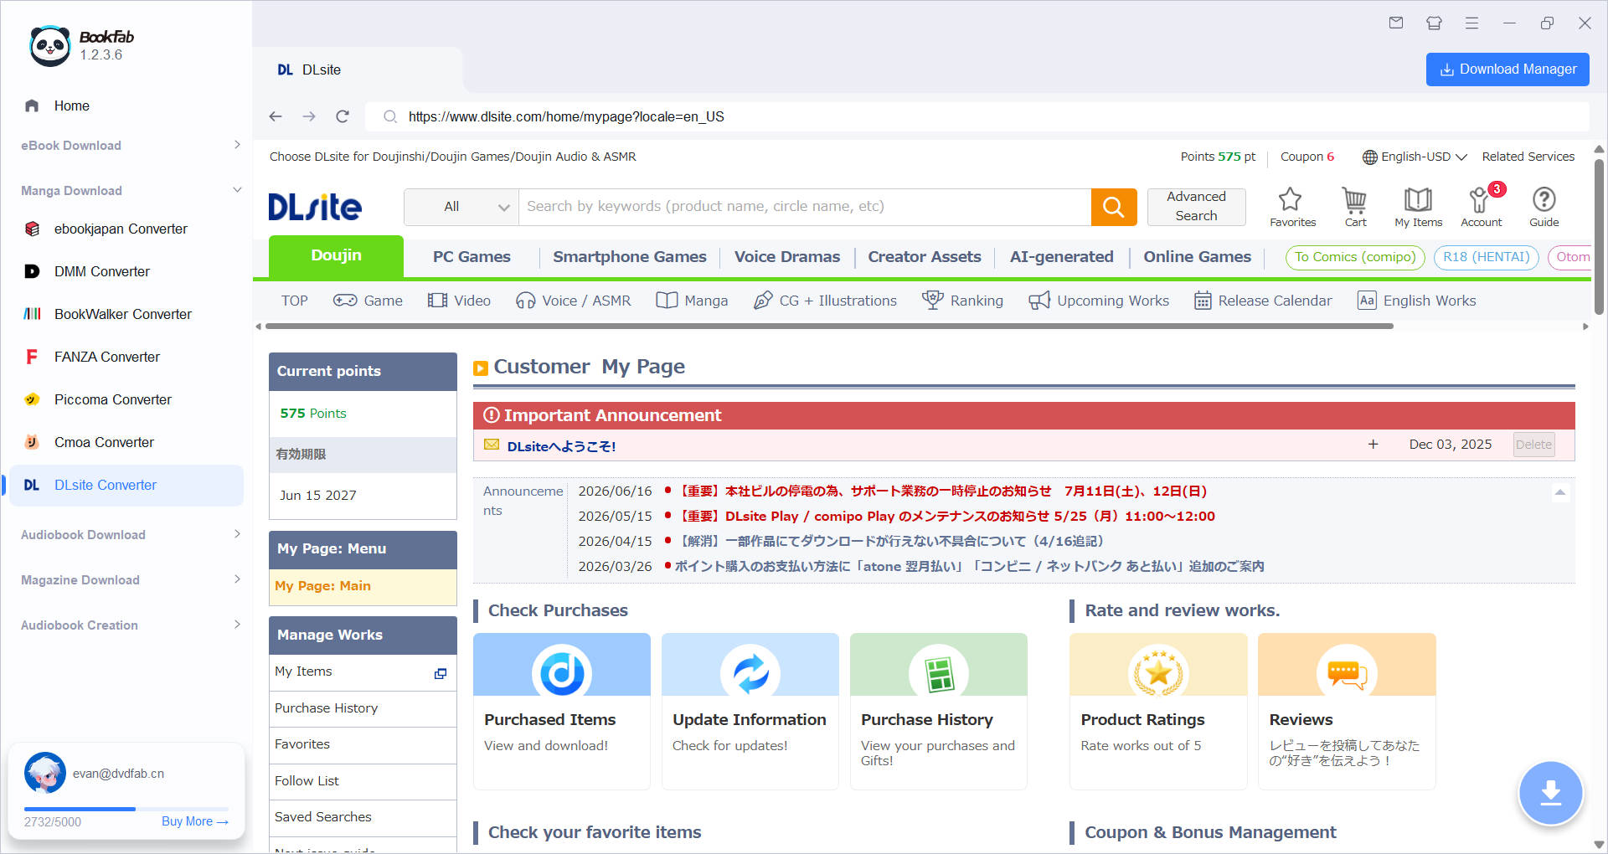The height and width of the screenshot is (854, 1608).
Task: Click the orange search magnifier button
Action: 1114,207
